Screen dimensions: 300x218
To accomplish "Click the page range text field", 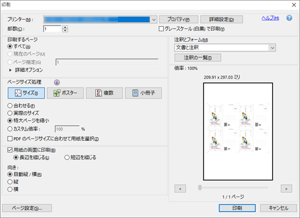I will point(107,62).
